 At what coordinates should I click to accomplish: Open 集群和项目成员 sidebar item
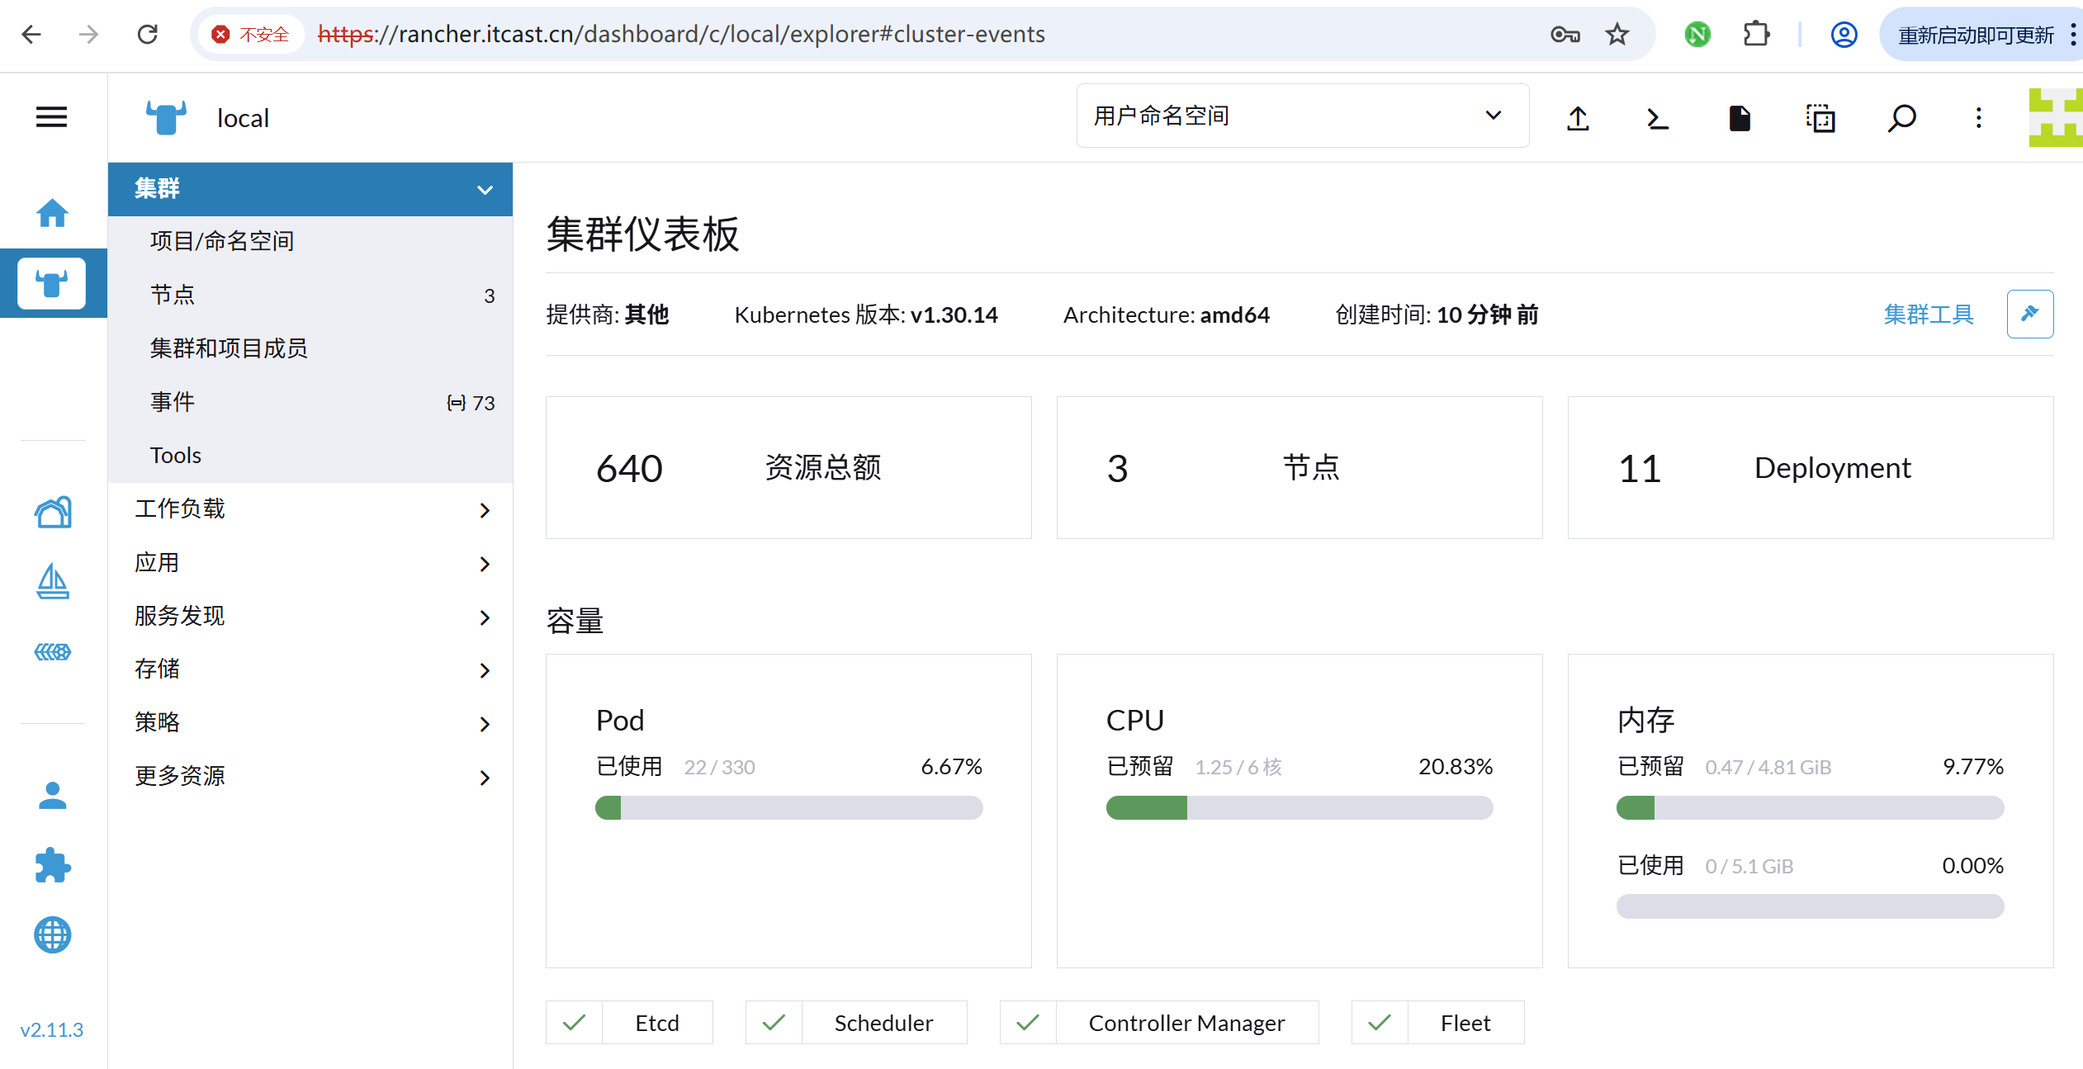click(x=310, y=348)
